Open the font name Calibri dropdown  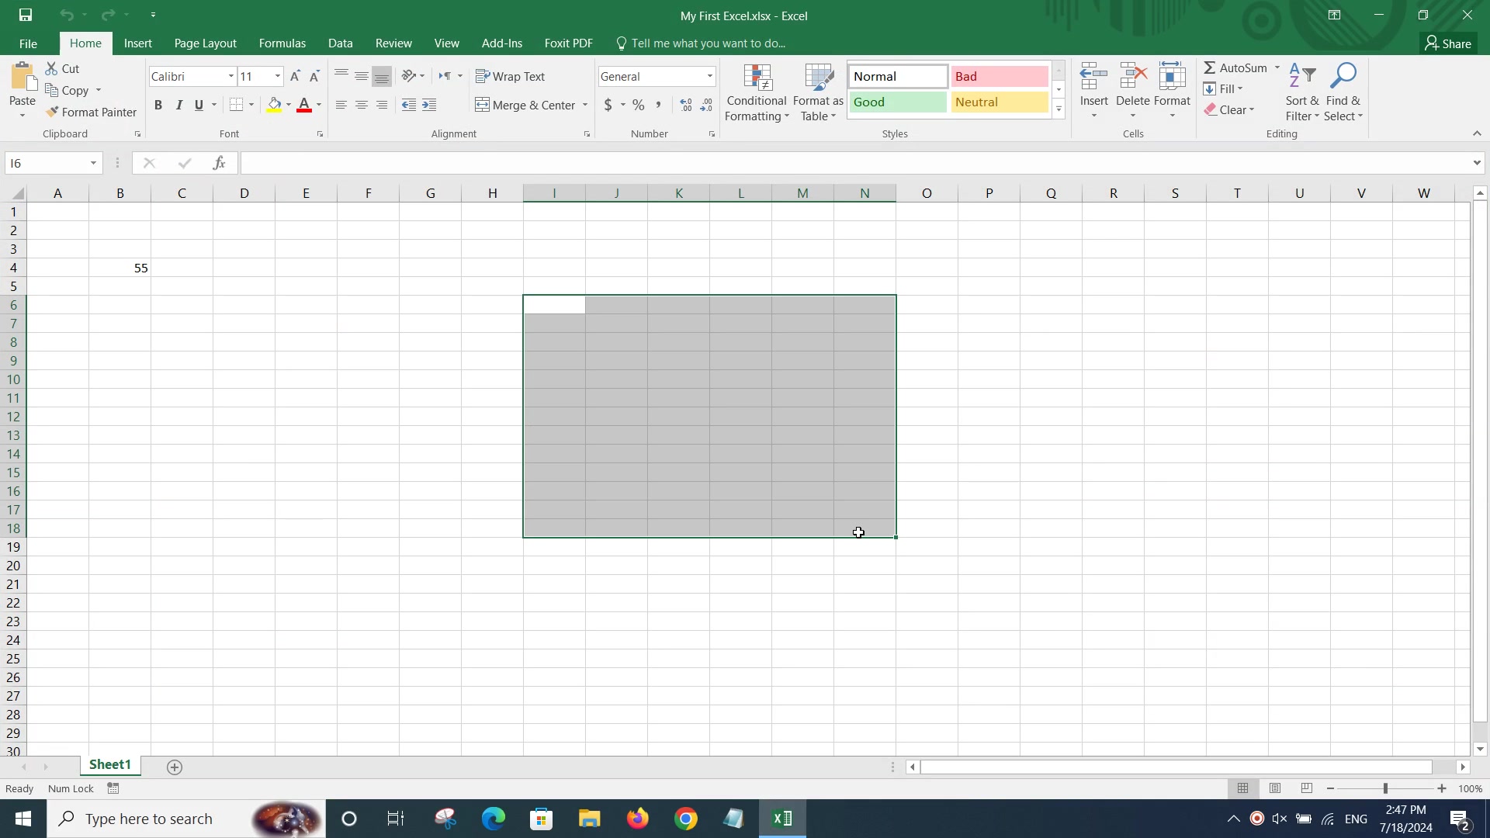click(x=230, y=76)
